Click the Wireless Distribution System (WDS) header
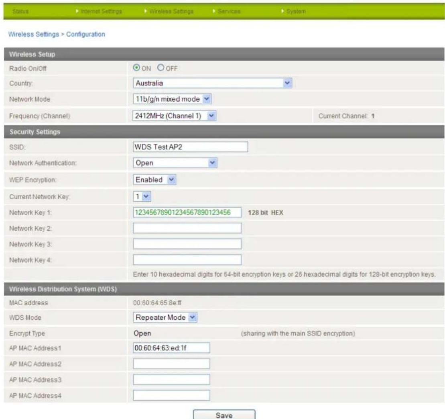The width and height of the screenshot is (445, 419). [x=224, y=289]
